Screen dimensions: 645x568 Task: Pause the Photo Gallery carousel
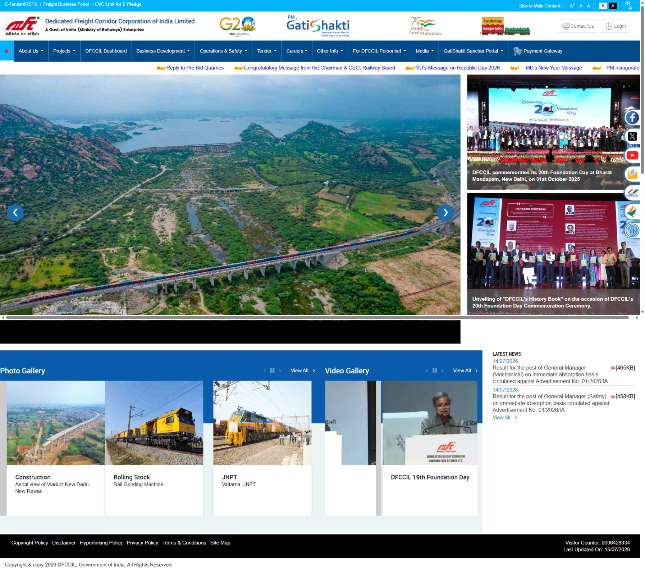(272, 371)
